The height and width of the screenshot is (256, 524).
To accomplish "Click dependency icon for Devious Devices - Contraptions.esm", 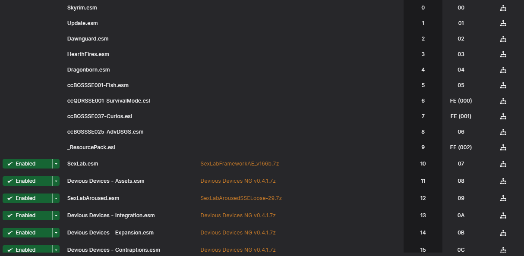I will tap(503, 250).
